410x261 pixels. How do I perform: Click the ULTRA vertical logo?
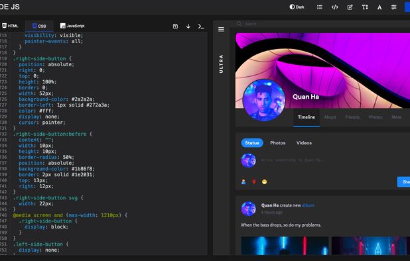click(x=221, y=64)
